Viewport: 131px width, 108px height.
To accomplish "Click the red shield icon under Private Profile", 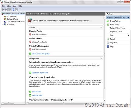I will pyautogui.click(x=30, y=42).
